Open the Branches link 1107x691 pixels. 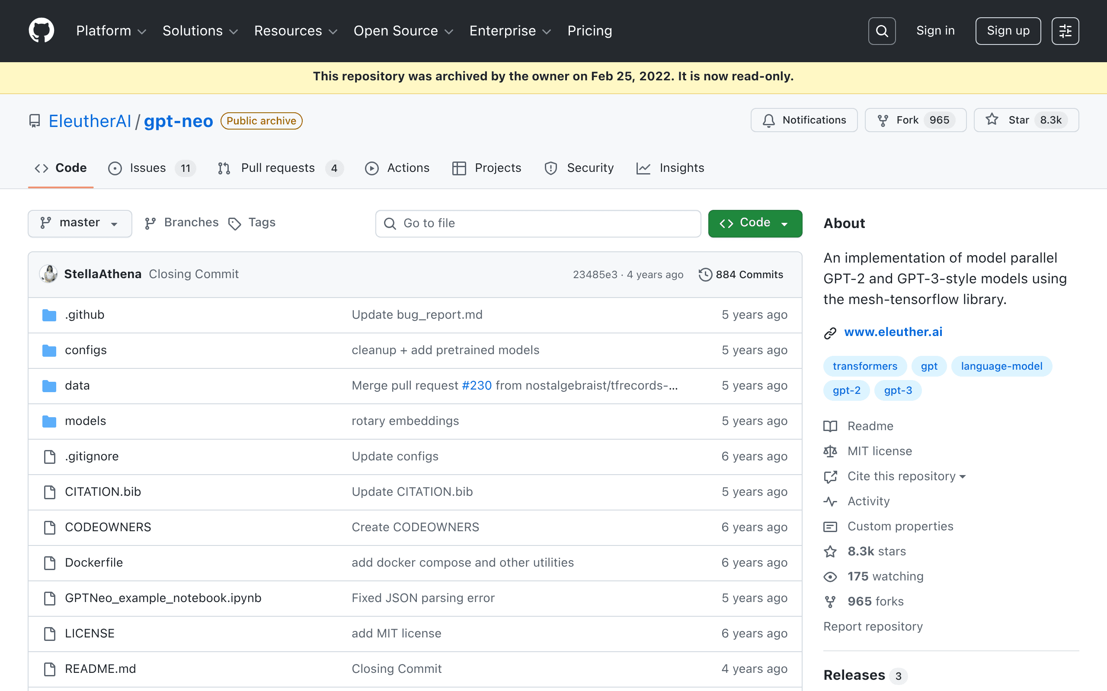(182, 222)
